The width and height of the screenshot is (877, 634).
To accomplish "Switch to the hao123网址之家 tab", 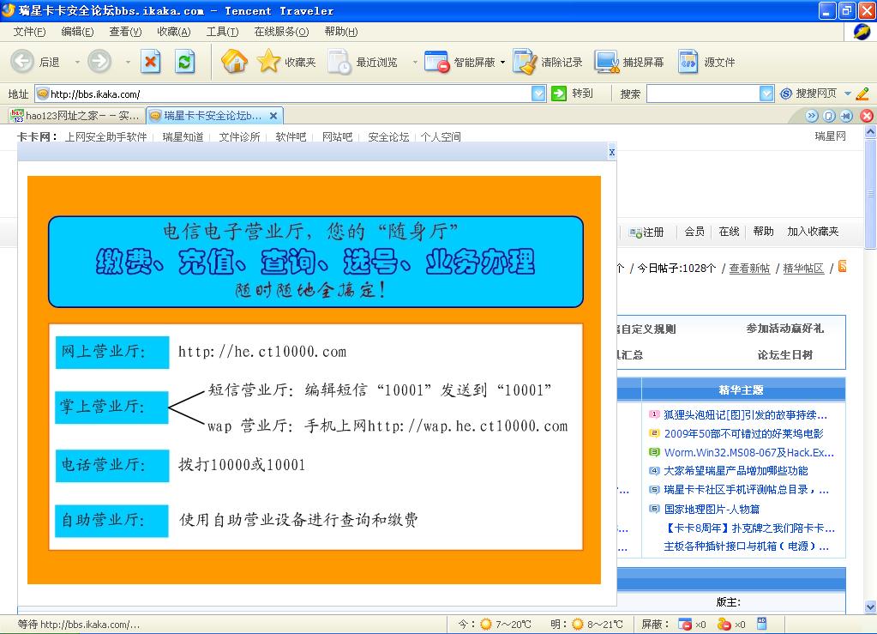I will pyautogui.click(x=76, y=115).
